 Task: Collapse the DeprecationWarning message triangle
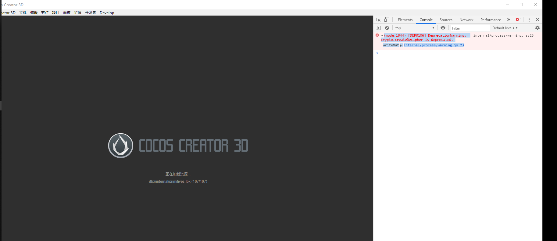point(382,36)
